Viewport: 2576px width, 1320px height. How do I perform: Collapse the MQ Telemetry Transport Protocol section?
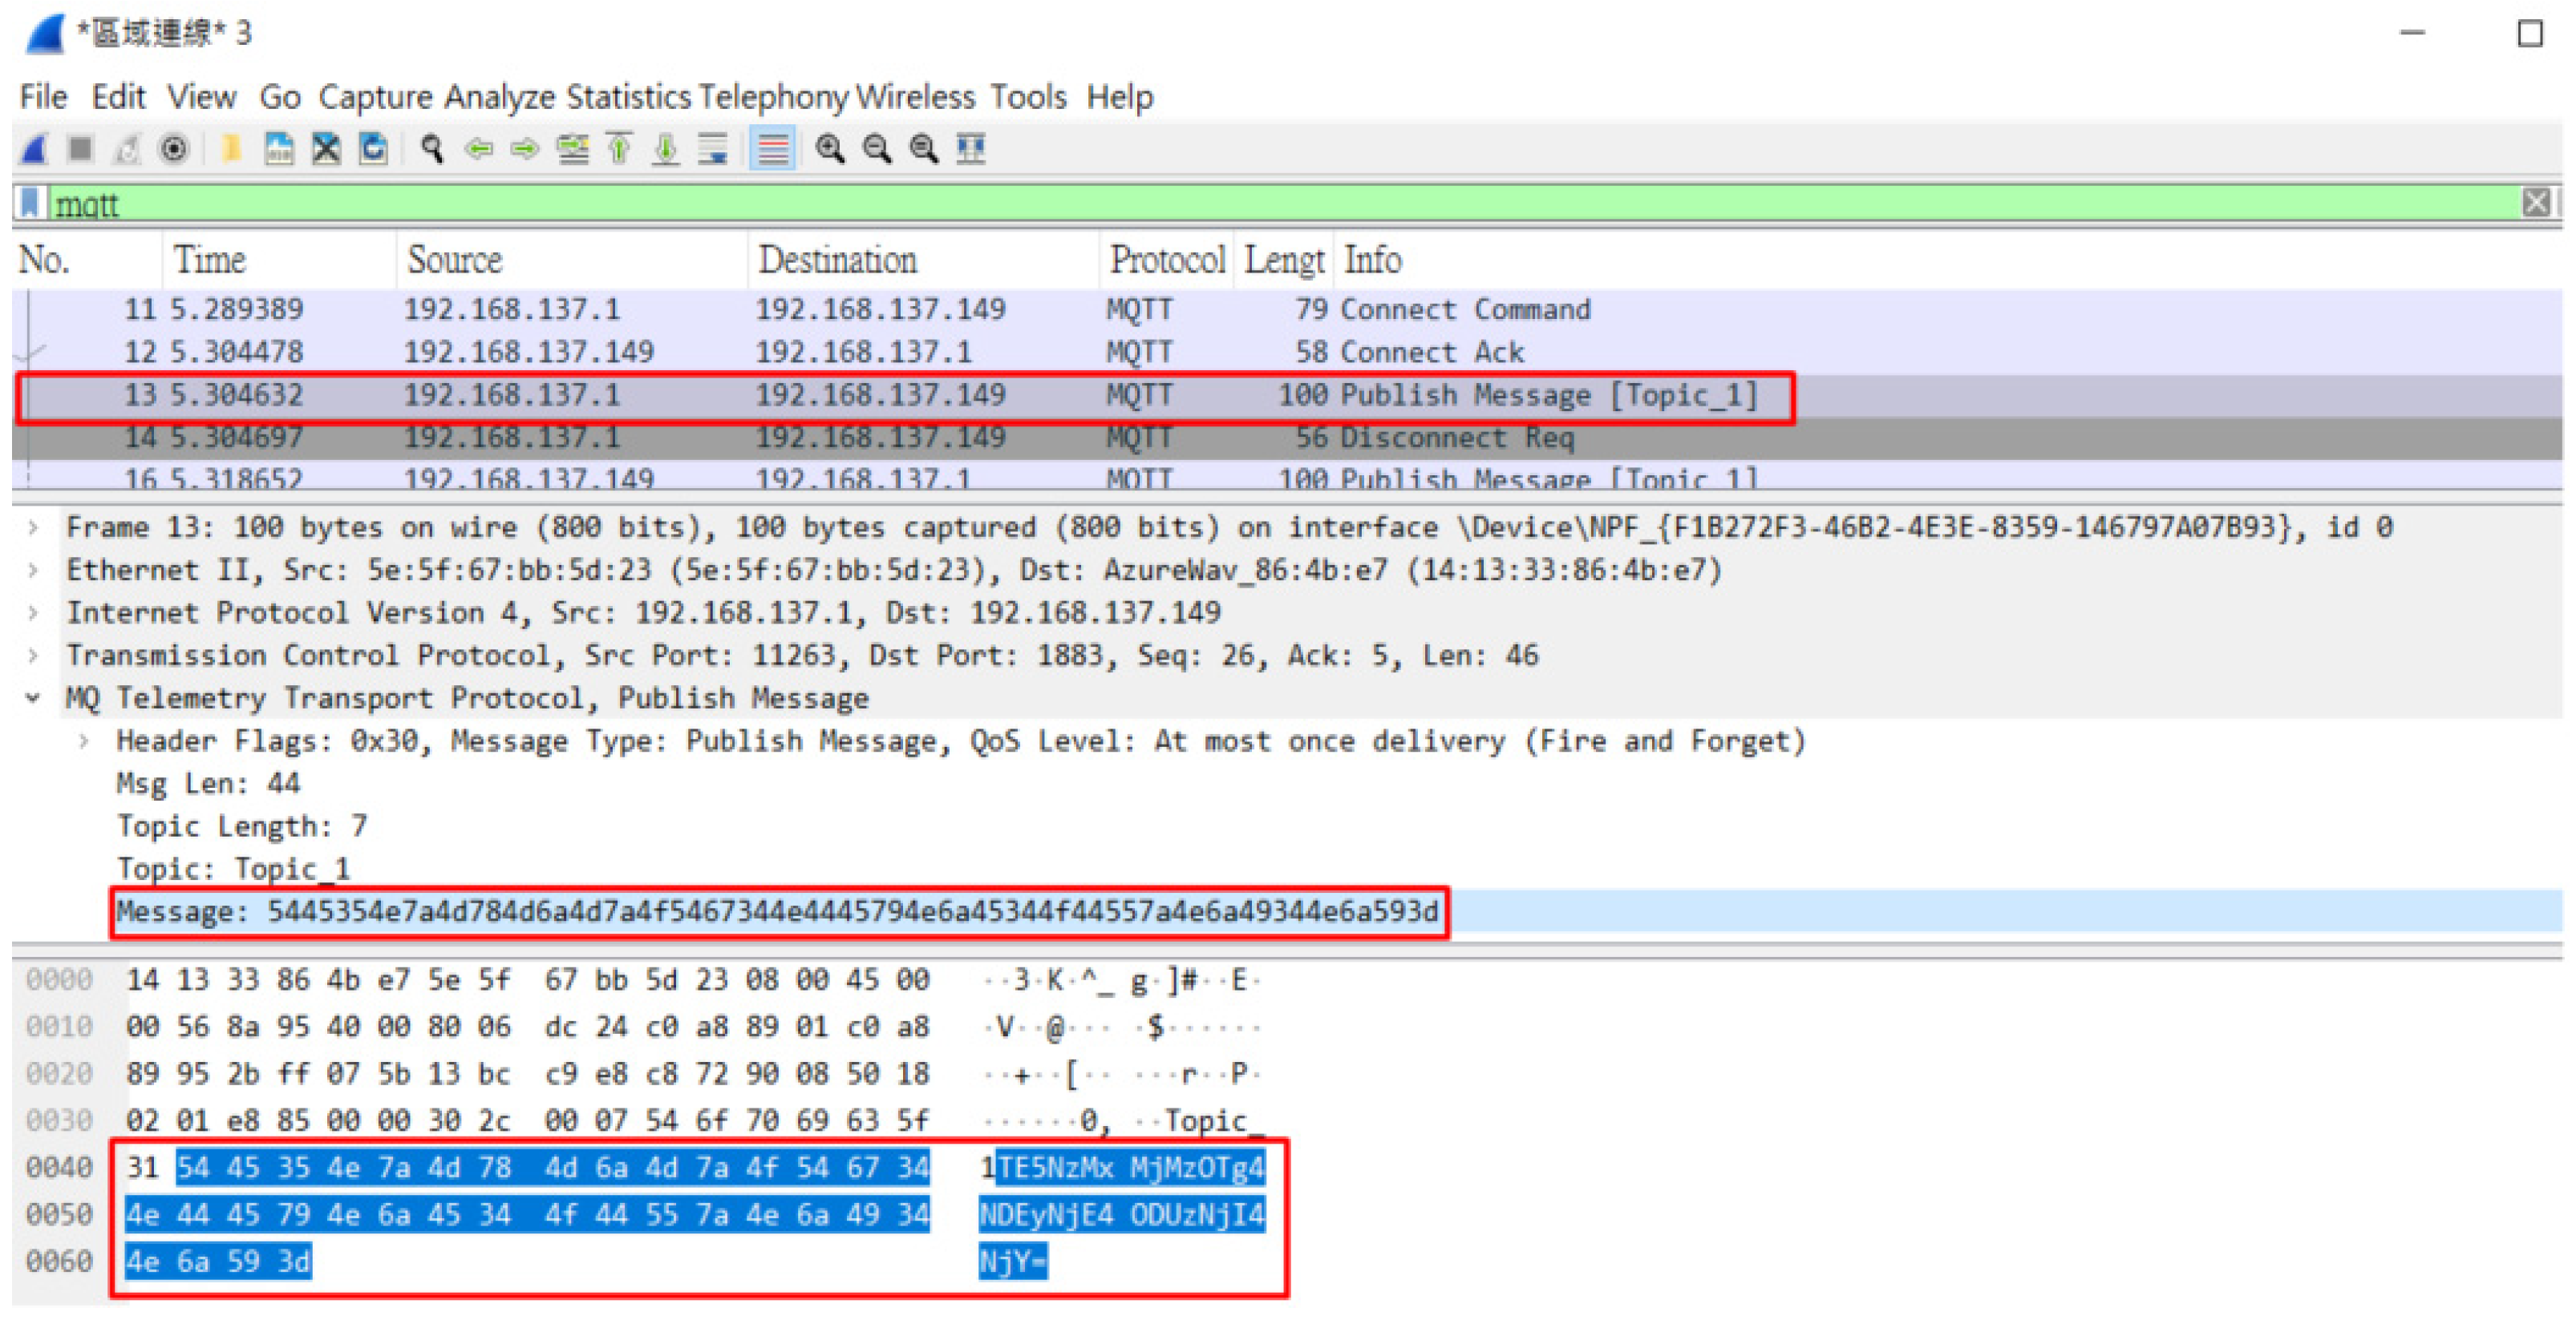pyautogui.click(x=34, y=697)
